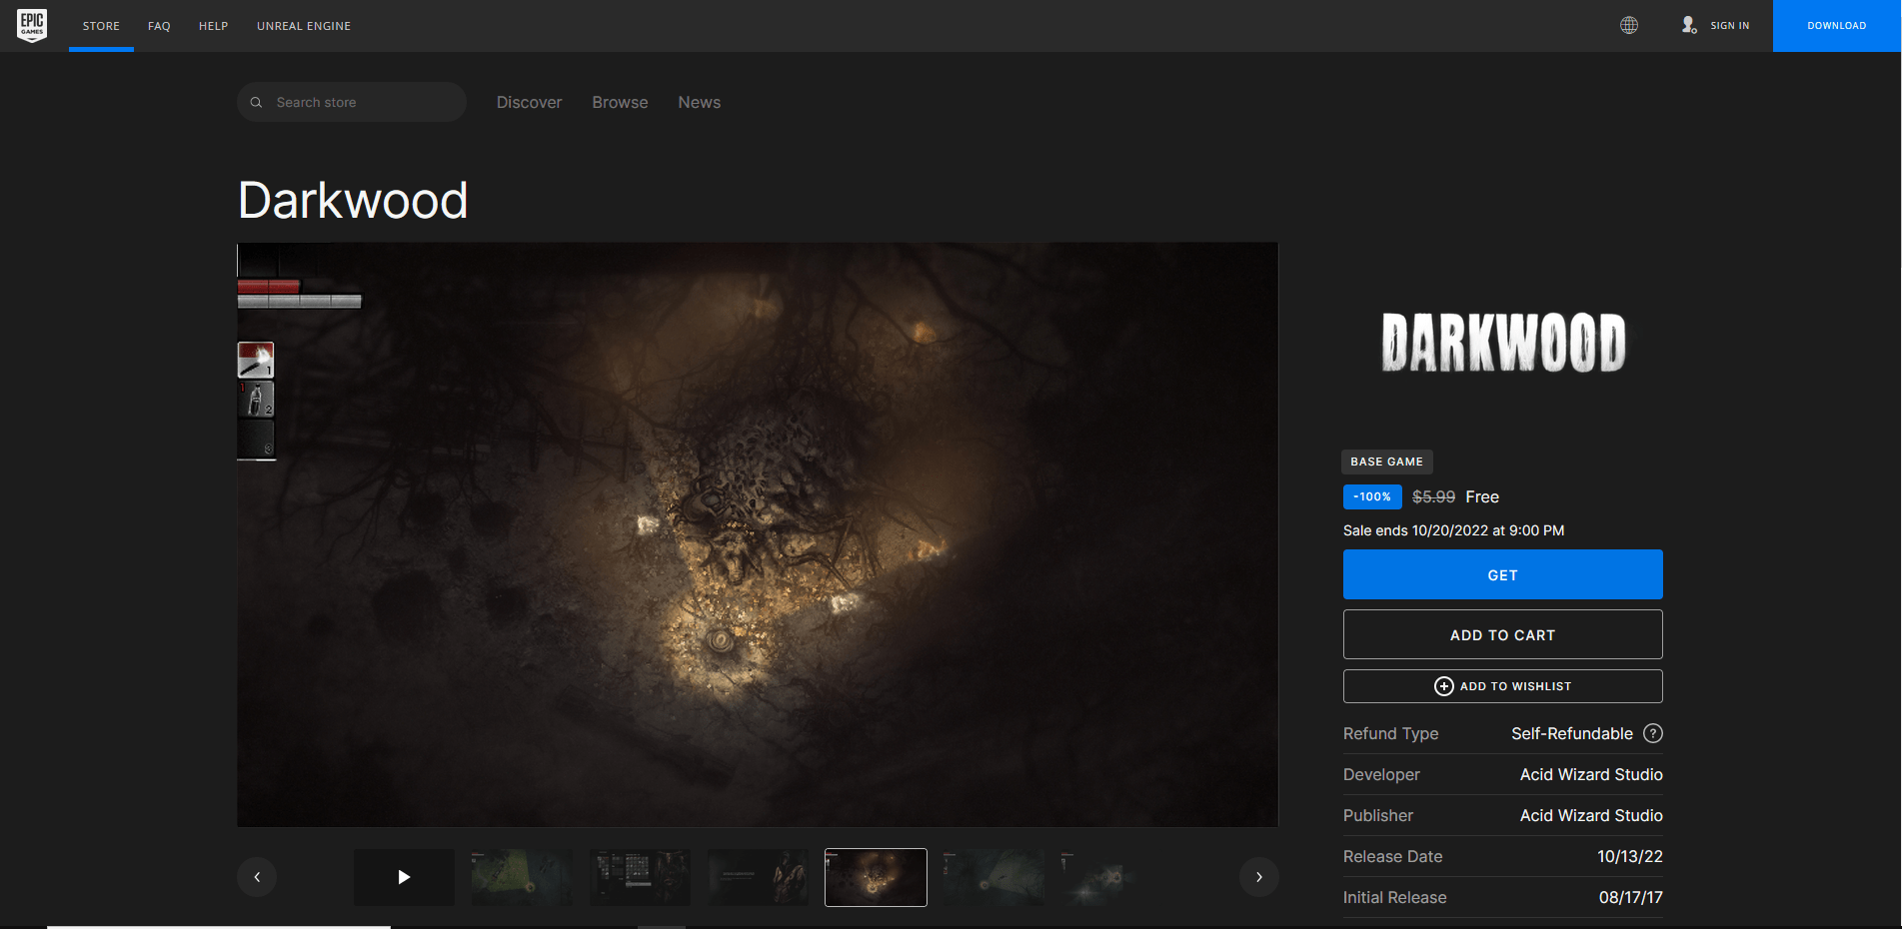Show previous media with left arrow
The width and height of the screenshot is (1902, 929).
257,877
